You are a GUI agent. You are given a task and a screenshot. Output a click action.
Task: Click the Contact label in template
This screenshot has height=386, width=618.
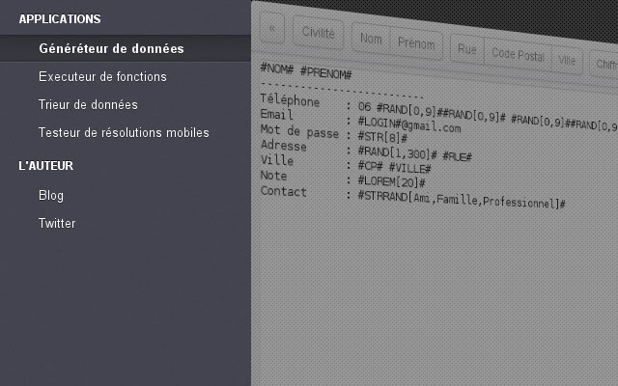pos(283,191)
